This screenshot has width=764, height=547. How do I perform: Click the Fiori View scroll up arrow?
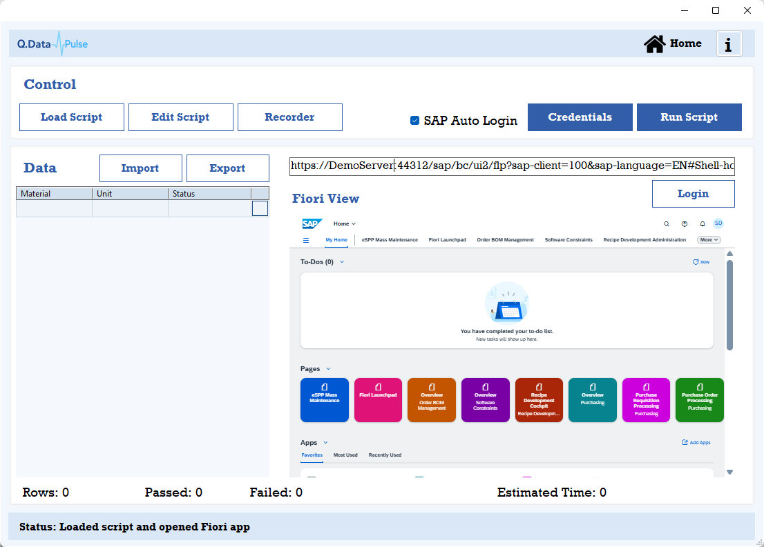[x=729, y=254]
